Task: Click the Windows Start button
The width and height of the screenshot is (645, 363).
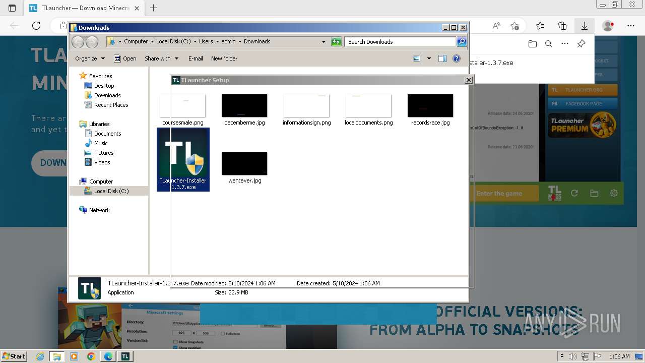Action: coord(14,356)
